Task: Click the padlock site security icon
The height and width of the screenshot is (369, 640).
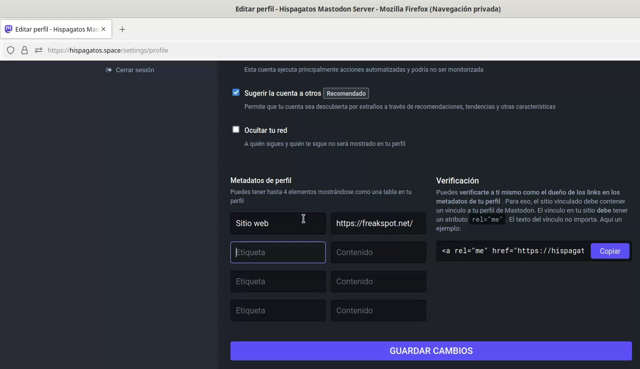Action: [25, 50]
